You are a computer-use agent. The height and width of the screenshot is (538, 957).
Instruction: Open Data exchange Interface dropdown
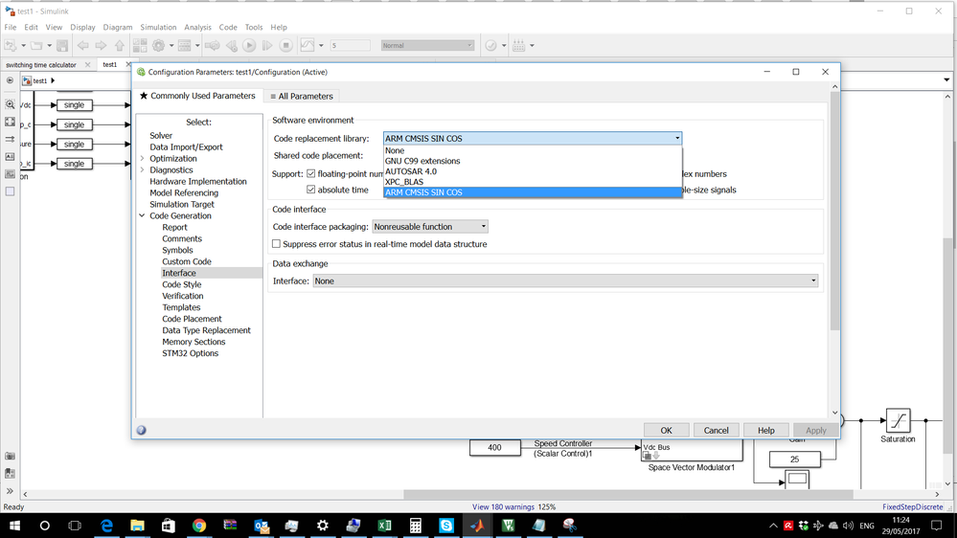coord(565,280)
